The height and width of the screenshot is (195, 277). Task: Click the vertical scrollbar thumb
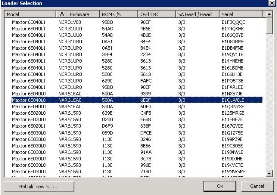click(x=269, y=26)
